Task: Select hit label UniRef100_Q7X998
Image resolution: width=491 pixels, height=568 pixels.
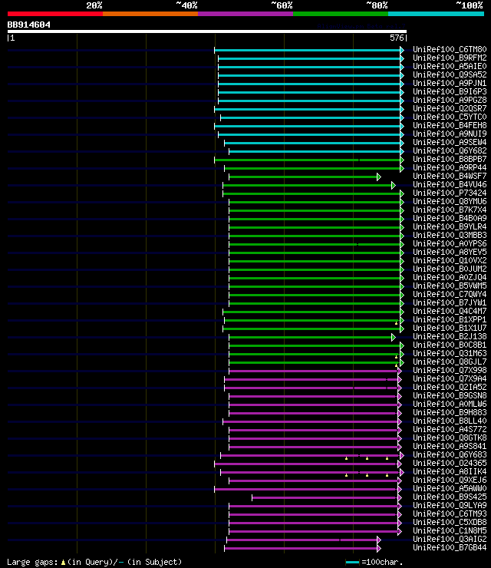Action: tap(450, 370)
